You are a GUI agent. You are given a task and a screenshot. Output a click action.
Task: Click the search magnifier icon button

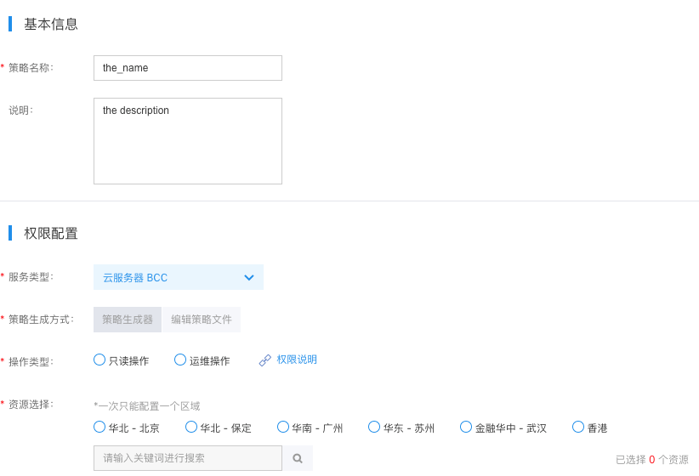(298, 458)
